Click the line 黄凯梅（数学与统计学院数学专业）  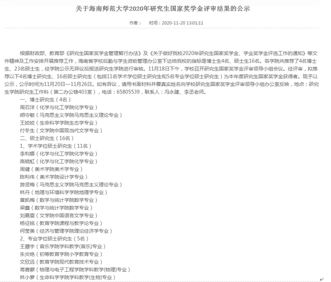click(x=59, y=200)
